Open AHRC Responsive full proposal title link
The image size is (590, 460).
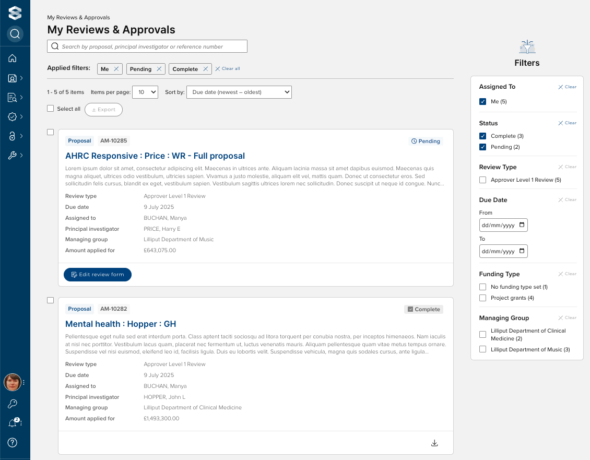point(155,156)
